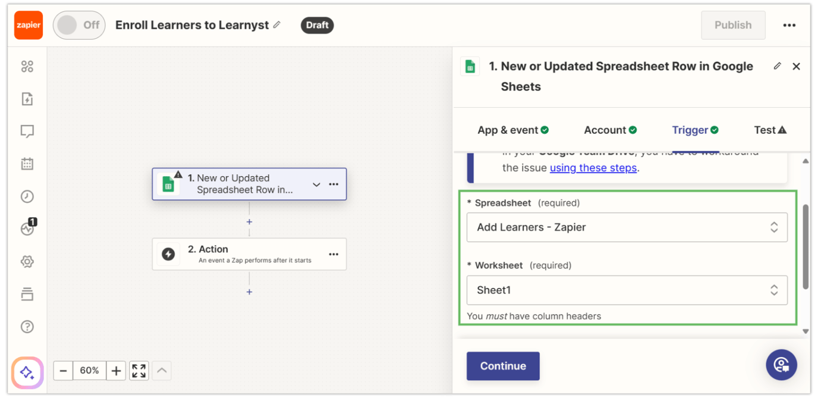Click the Continue button

coord(503,366)
